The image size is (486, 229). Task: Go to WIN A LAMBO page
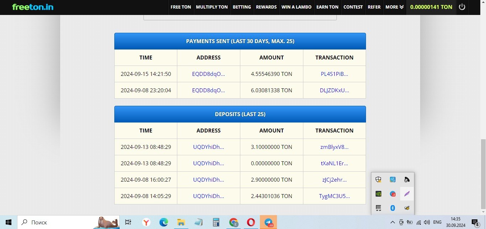pyautogui.click(x=296, y=7)
